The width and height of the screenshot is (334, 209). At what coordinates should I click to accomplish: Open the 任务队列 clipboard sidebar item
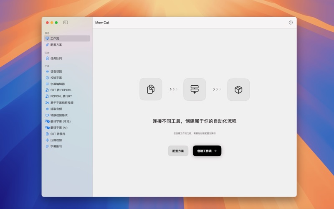(x=67, y=58)
